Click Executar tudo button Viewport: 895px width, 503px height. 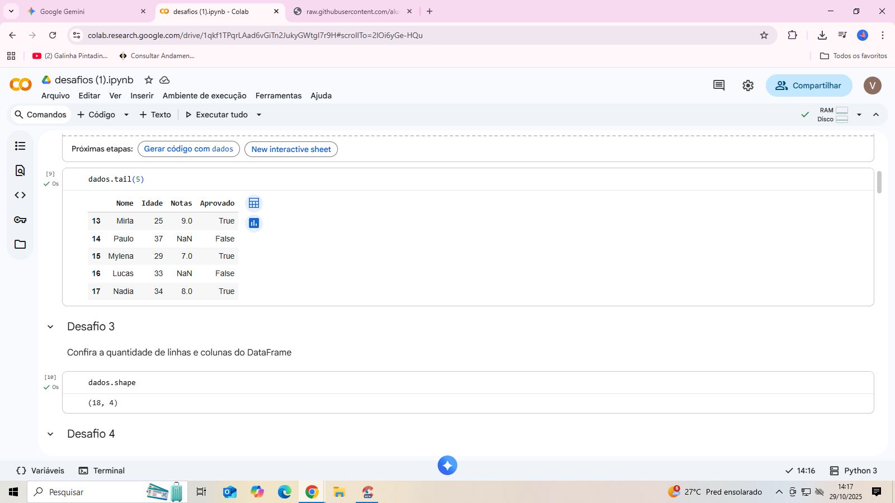click(x=216, y=115)
